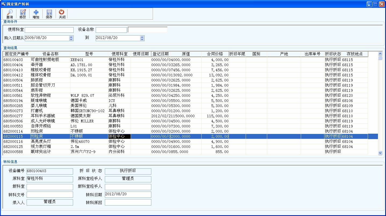Focus the 使用科室 search input
The width and height of the screenshot is (386, 216).
49,30
